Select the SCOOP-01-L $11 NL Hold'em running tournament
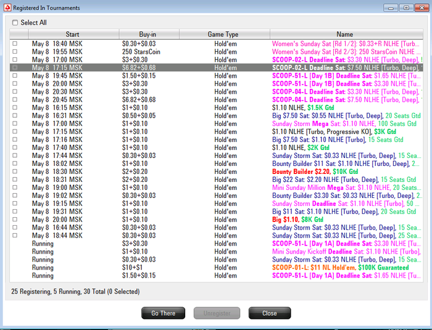The image size is (432, 330). click(x=216, y=268)
